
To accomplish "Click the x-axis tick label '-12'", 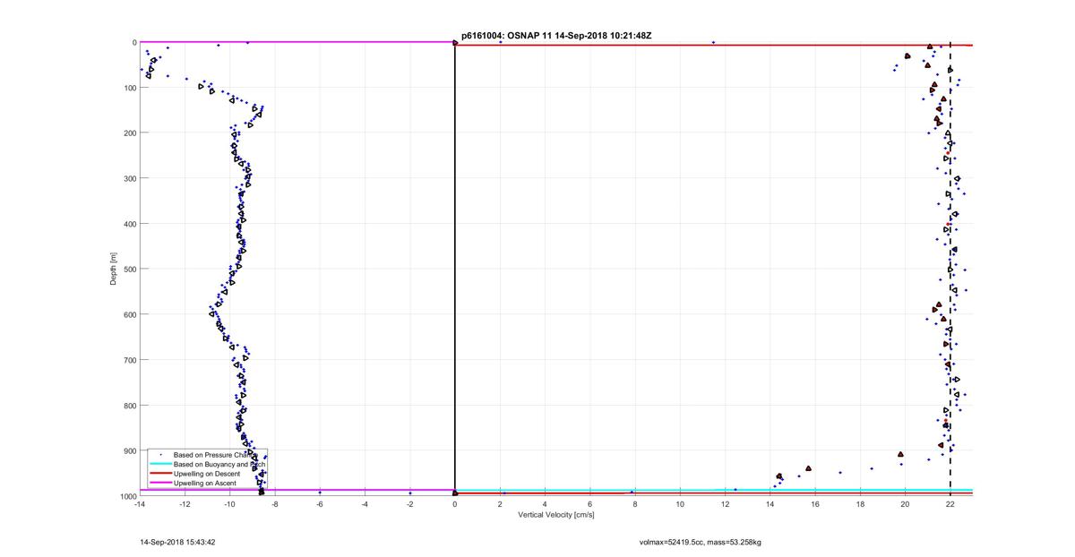I will coord(185,504).
